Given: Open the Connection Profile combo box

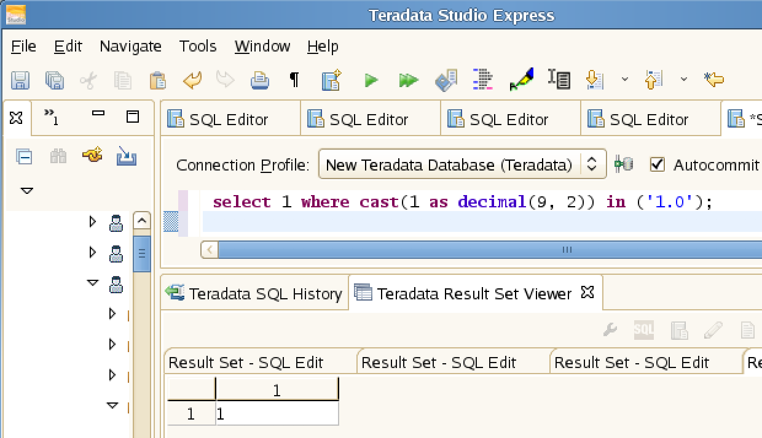Looking at the screenshot, I should pyautogui.click(x=462, y=164).
